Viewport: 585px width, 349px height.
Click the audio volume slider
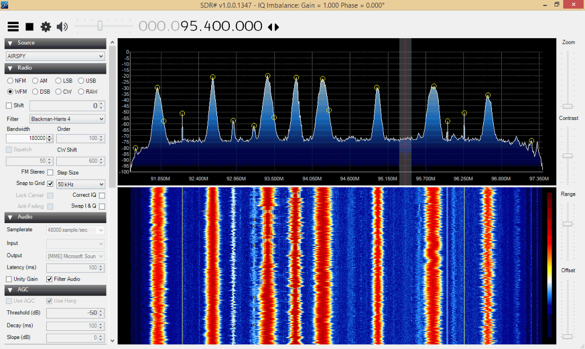(x=100, y=26)
